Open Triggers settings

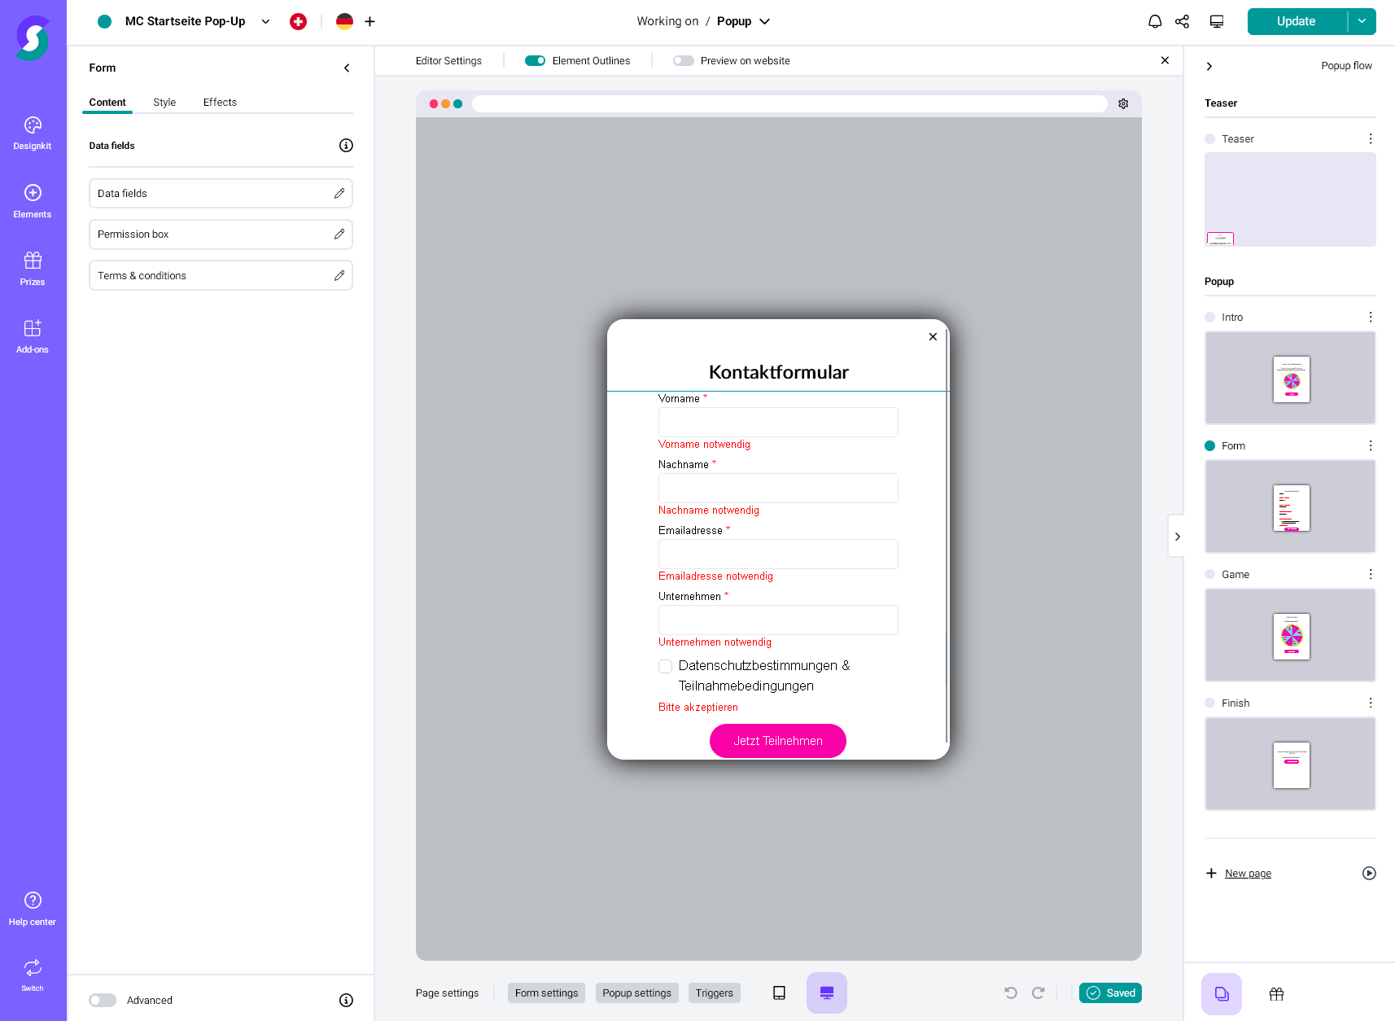point(715,993)
